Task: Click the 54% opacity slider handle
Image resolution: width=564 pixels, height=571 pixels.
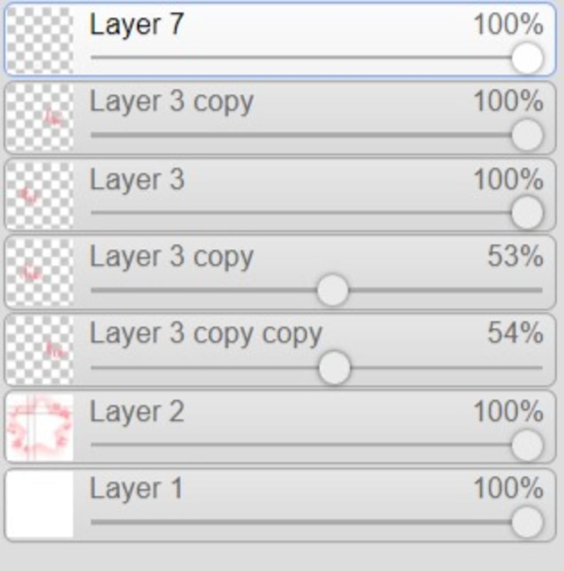Action: tap(334, 368)
